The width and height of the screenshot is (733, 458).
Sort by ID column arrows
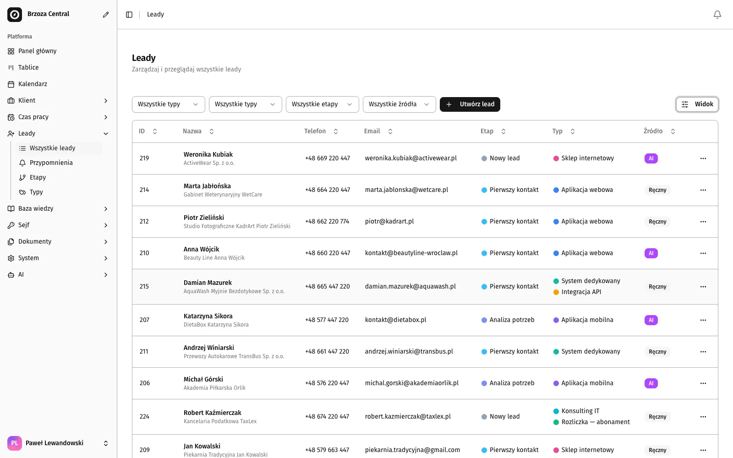point(155,131)
